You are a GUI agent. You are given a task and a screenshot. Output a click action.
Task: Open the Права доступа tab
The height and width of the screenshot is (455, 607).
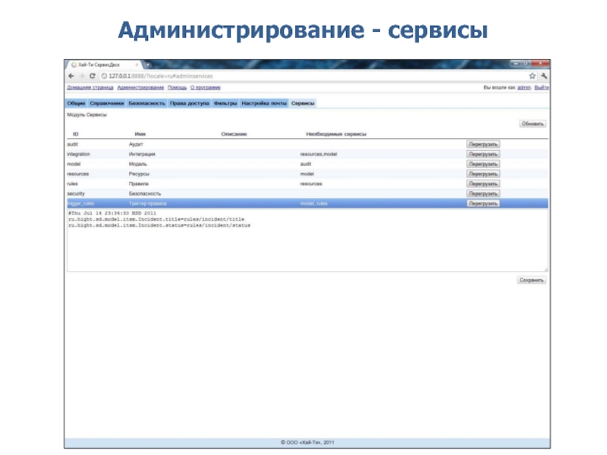click(x=189, y=102)
